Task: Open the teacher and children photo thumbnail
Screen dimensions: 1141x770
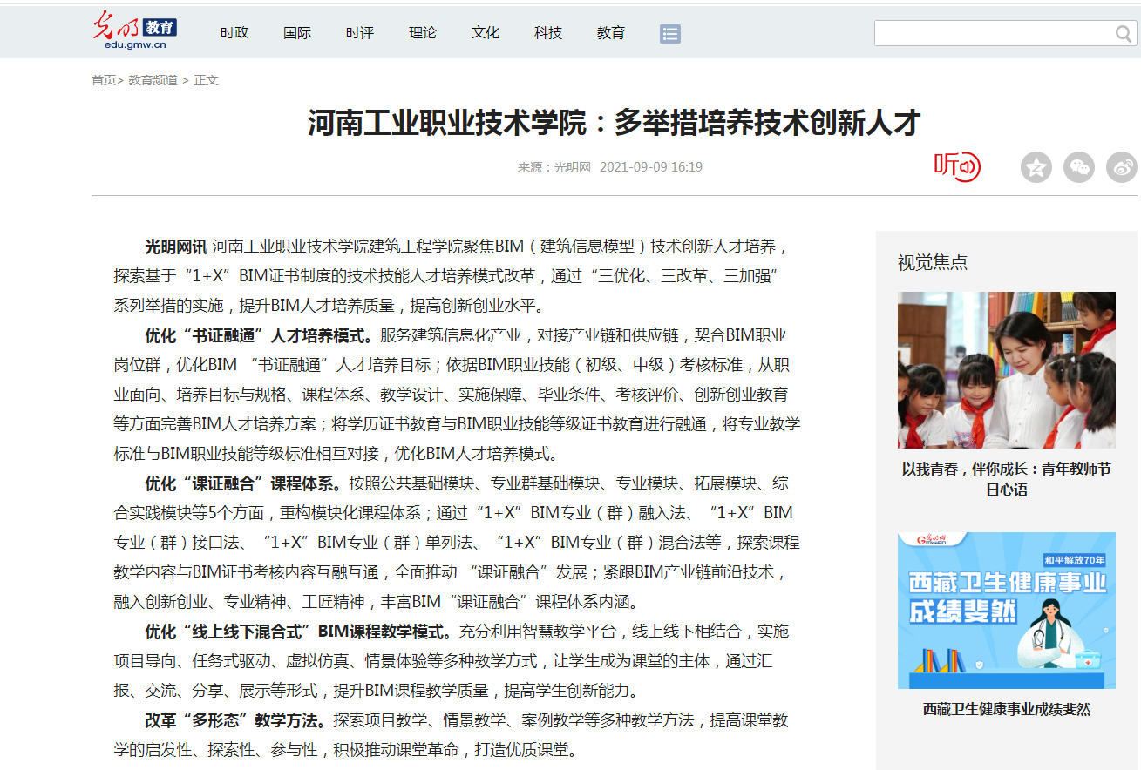Action: tap(1006, 369)
